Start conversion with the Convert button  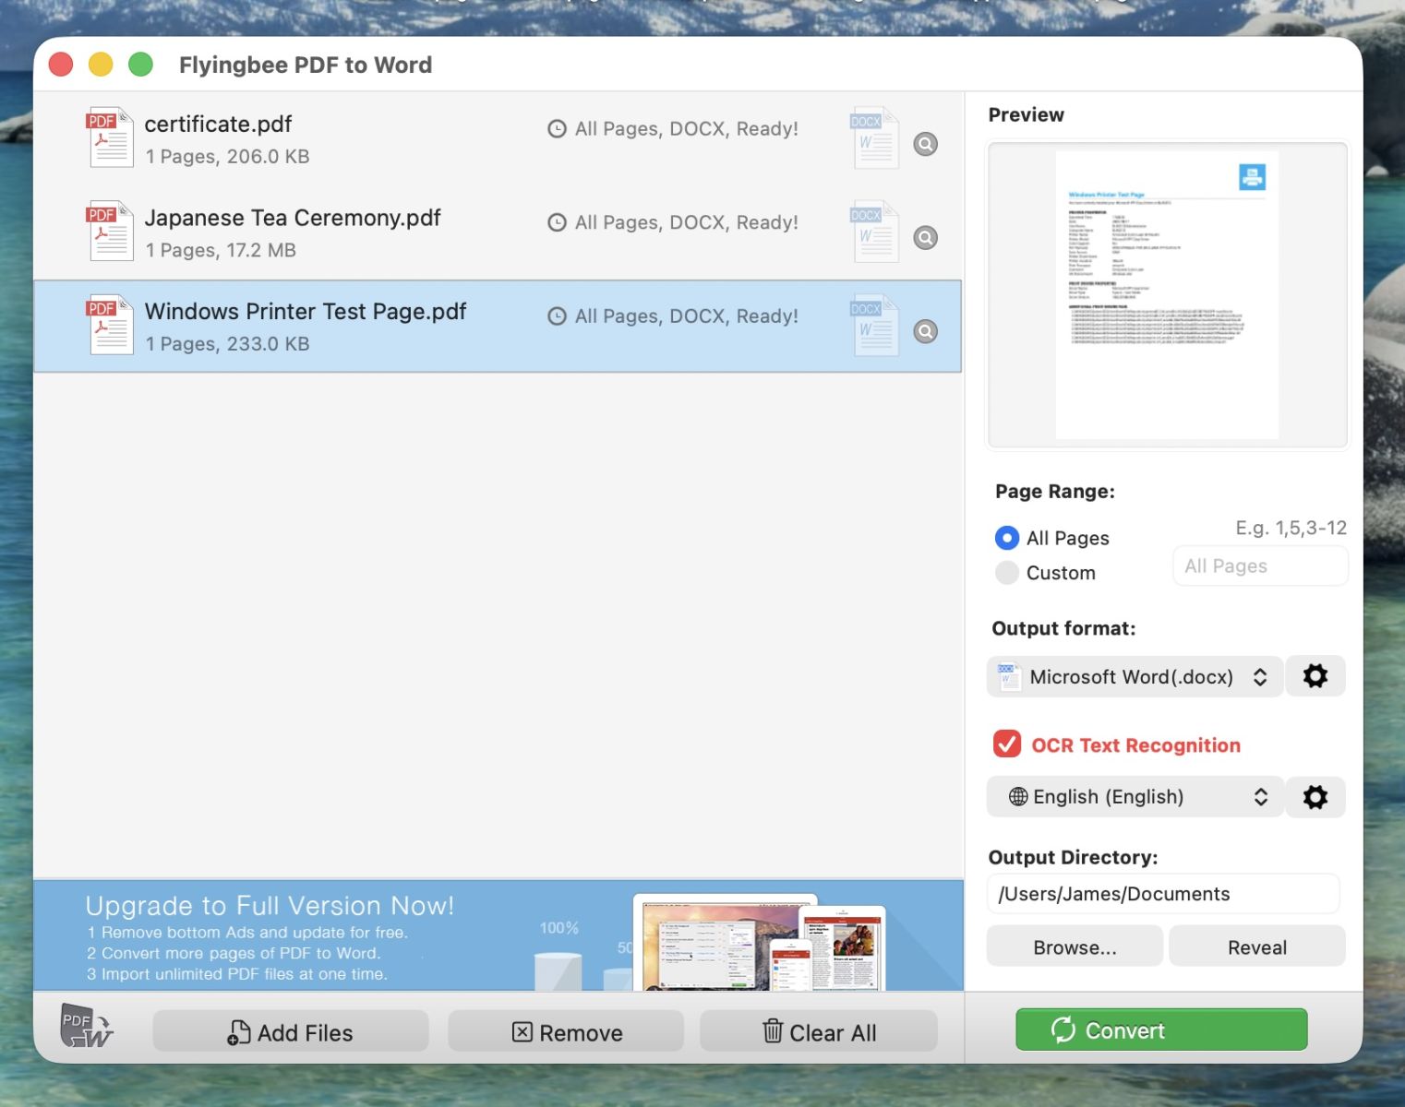(1161, 1030)
